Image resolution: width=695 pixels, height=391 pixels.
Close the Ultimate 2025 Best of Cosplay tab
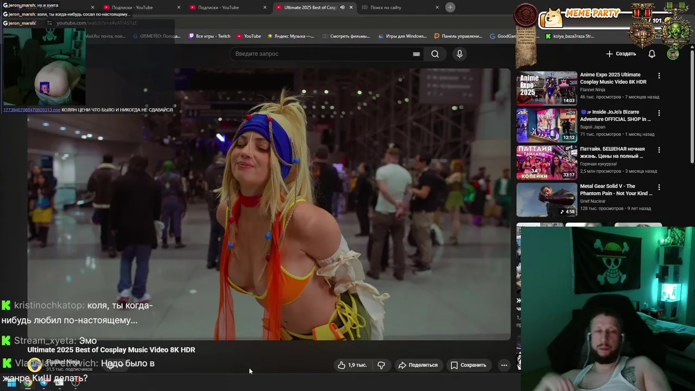pyautogui.click(x=351, y=7)
